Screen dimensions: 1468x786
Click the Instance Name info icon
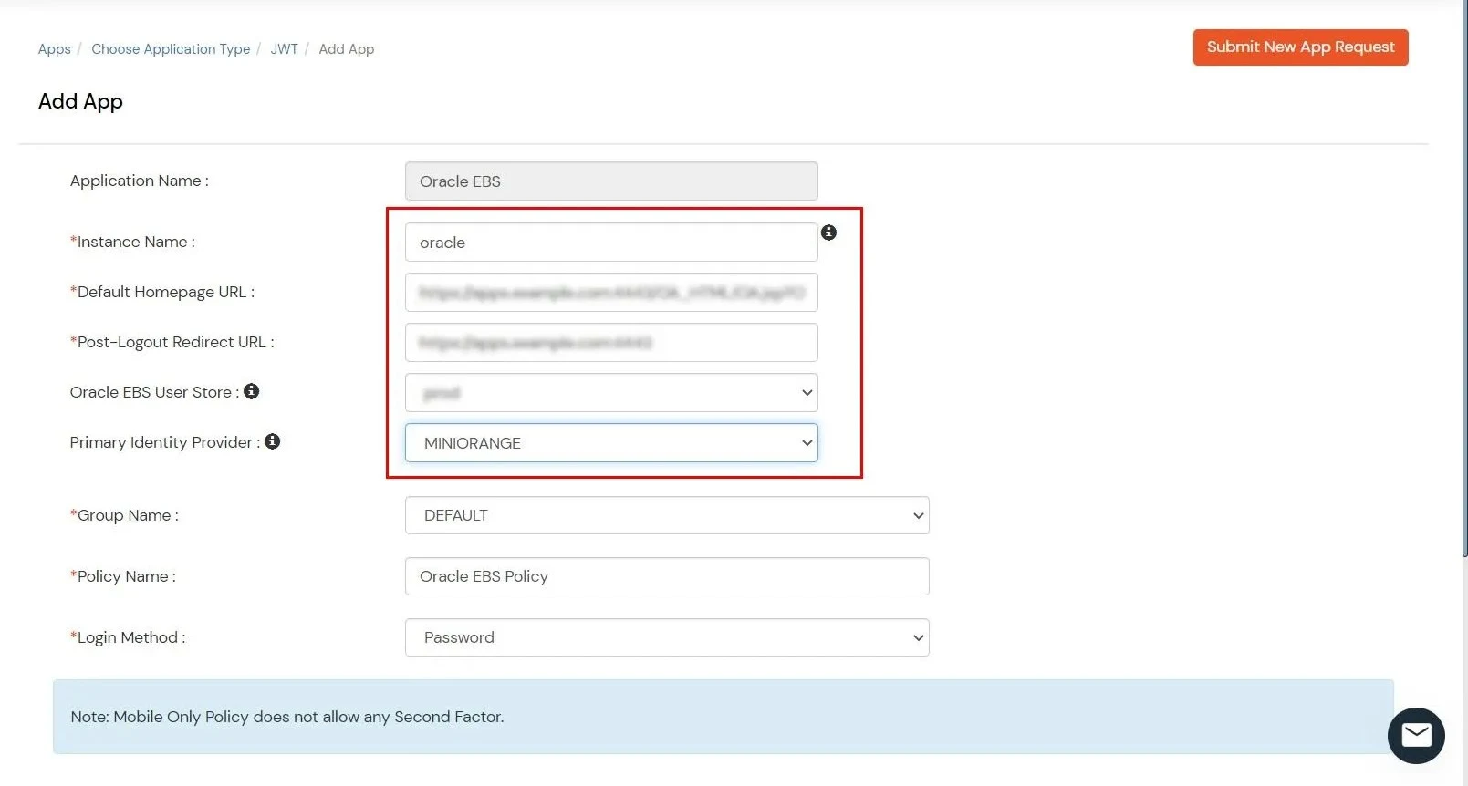[828, 233]
